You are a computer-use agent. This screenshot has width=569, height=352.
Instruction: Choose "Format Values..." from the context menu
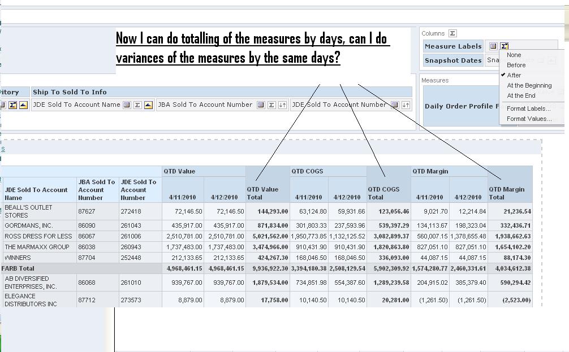[528, 118]
